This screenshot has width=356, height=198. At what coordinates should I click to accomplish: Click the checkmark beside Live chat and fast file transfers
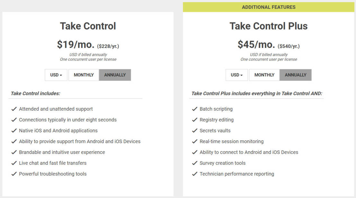(14, 163)
